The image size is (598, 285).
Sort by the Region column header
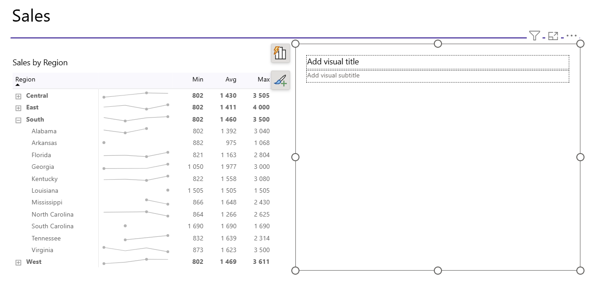click(x=25, y=79)
